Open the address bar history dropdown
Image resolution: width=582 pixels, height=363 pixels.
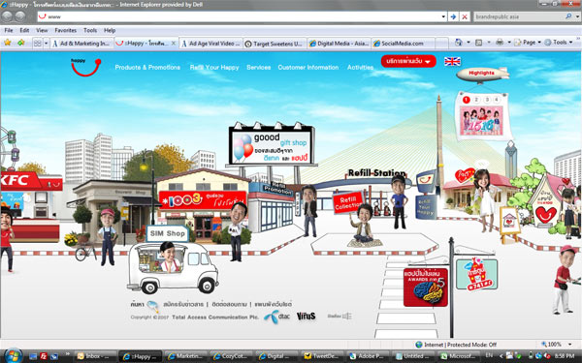point(443,16)
